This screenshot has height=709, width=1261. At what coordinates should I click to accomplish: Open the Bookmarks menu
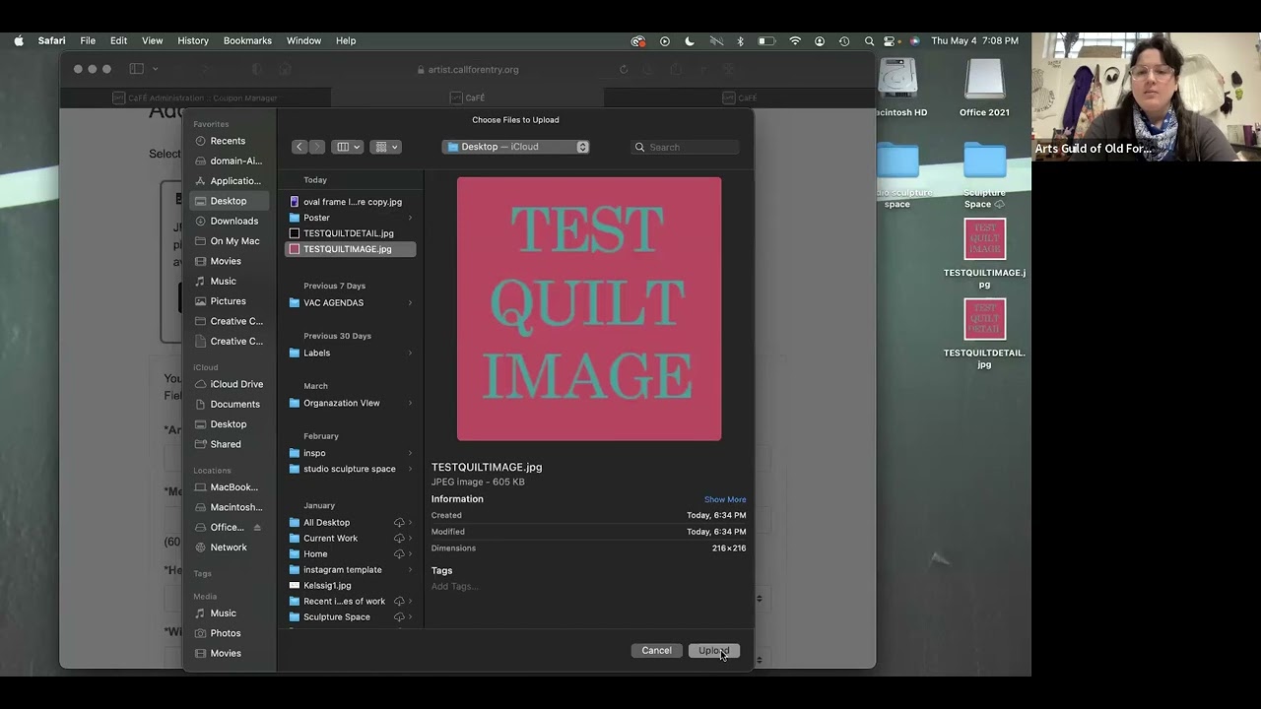[247, 40]
